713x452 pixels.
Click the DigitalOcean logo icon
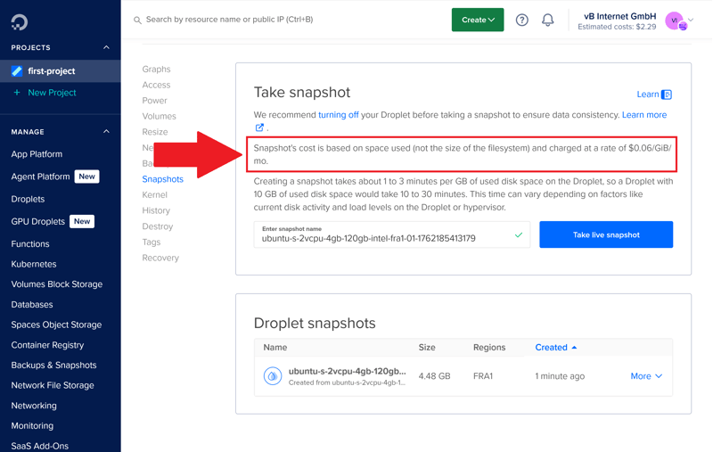pos(20,21)
